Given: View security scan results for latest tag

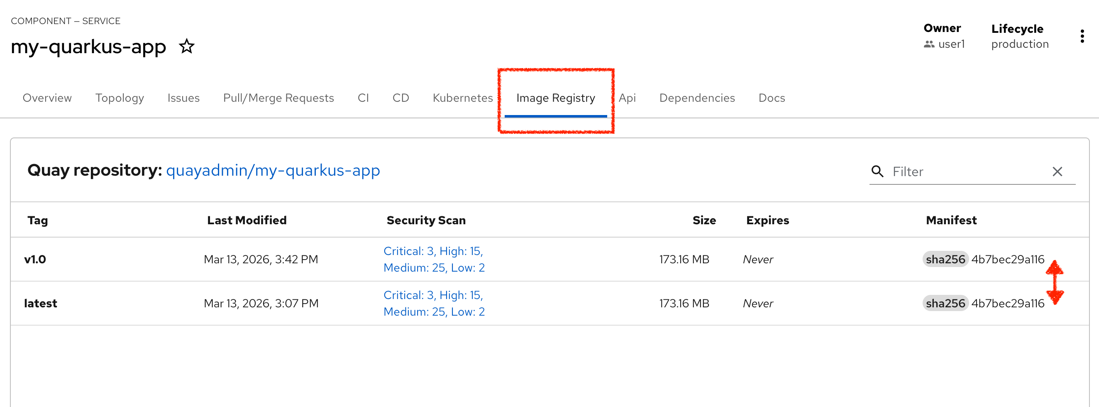Looking at the screenshot, I should 433,303.
